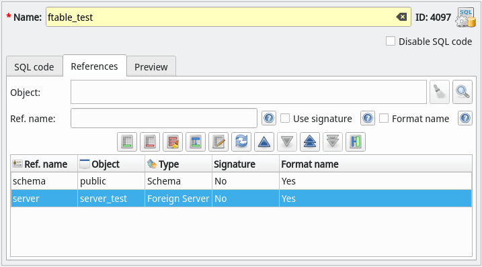Switch to the SQL code tab
The image size is (482, 267).
pyautogui.click(x=34, y=66)
